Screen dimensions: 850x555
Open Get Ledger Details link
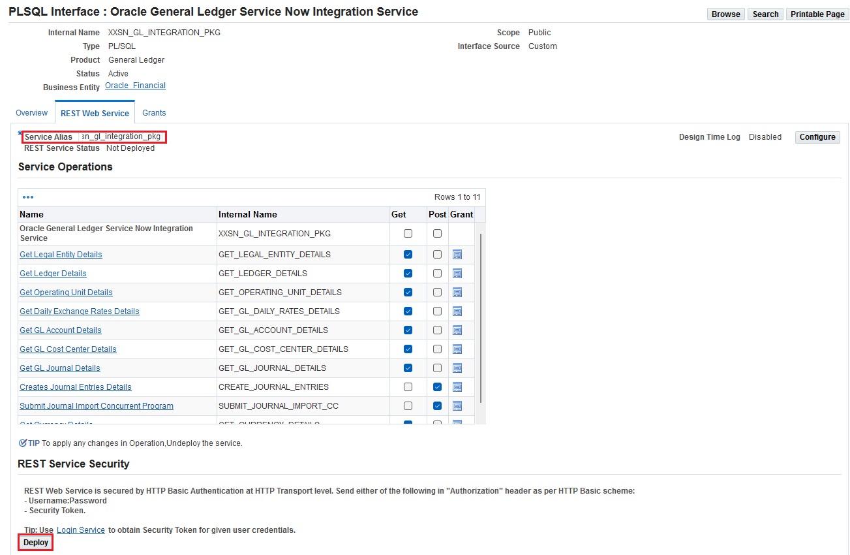tap(53, 274)
